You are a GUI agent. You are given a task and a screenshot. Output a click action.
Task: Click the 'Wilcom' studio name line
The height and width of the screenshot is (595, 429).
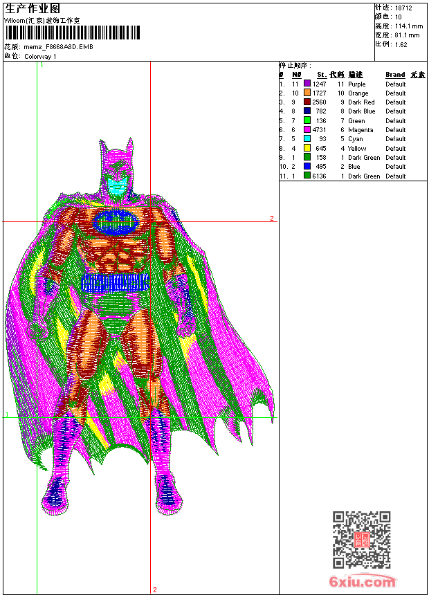click(x=42, y=21)
